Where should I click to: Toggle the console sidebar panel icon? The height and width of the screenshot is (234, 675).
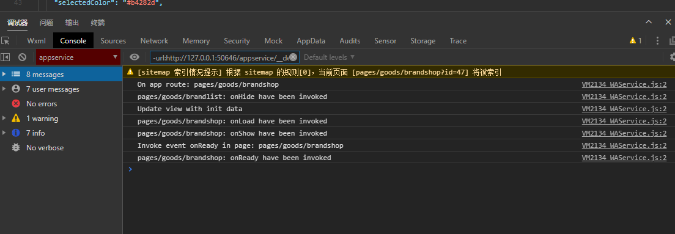tap(5, 57)
